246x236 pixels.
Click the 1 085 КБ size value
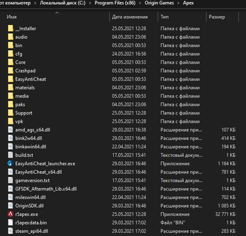[x=227, y=206]
